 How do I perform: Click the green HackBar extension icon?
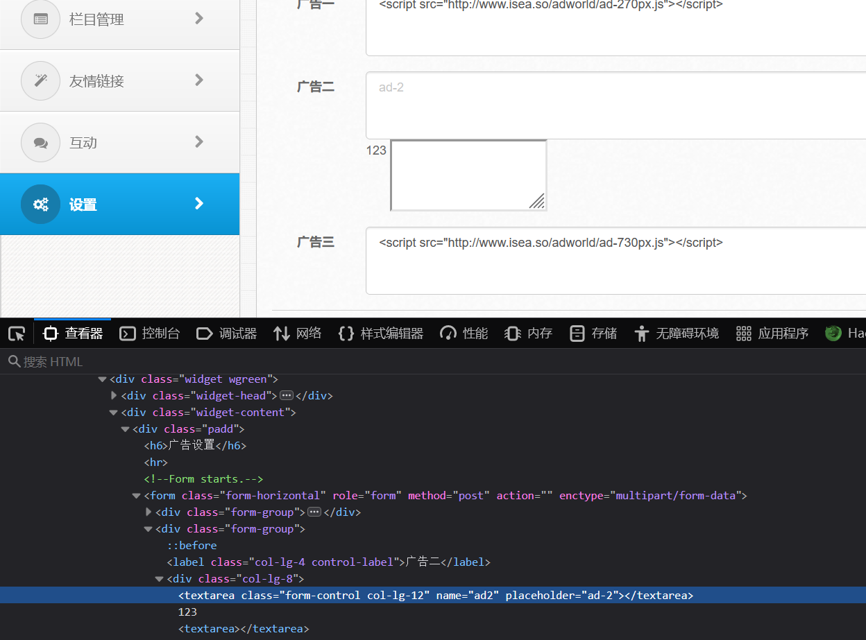[x=833, y=334]
